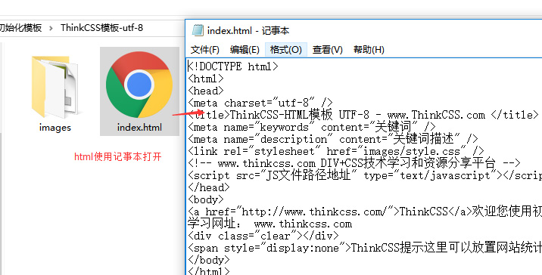
Task: Click the closing </body> tag line
Action: (208, 260)
